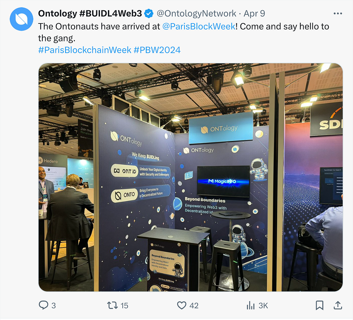Open the Ontology #BUIDL4Web3 display name
The width and height of the screenshot is (353, 320).
pos(90,13)
